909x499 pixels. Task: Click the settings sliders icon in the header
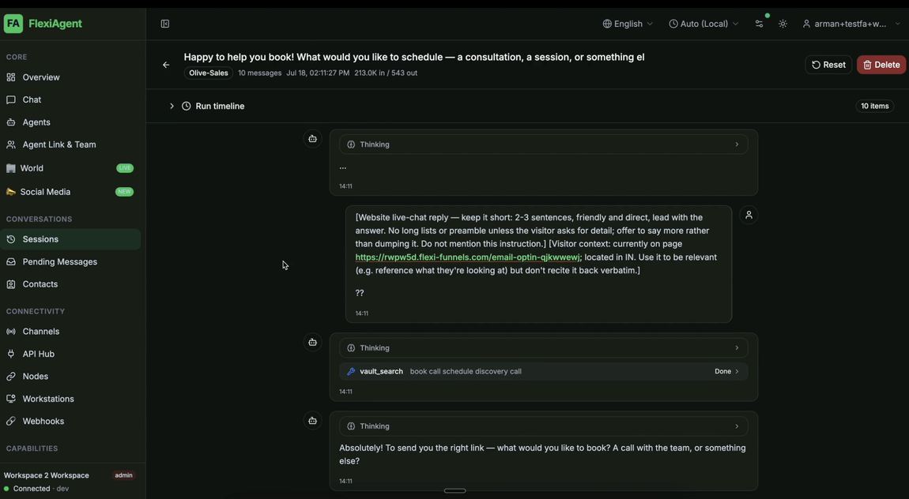(x=759, y=24)
